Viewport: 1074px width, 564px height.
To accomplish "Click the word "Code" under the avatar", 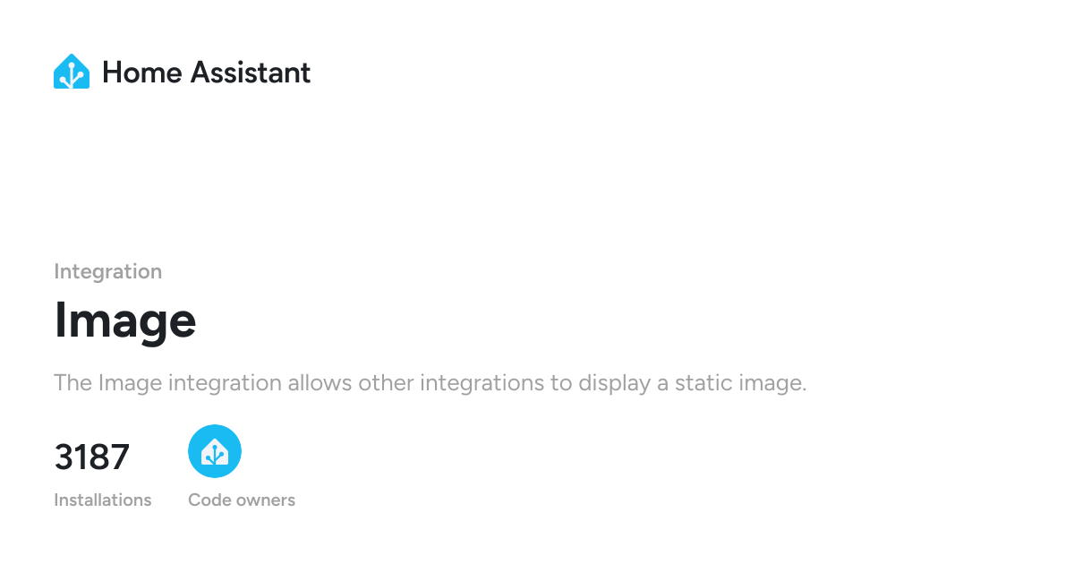I will pyautogui.click(x=207, y=500).
